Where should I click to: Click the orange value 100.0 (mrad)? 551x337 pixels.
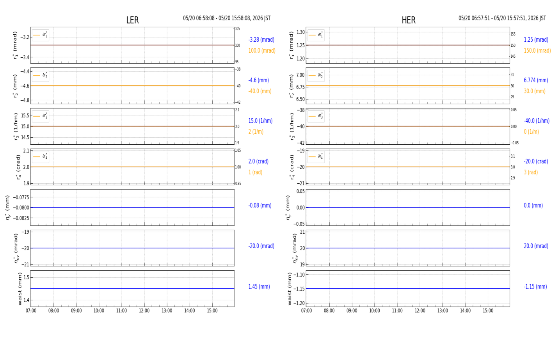262,51
